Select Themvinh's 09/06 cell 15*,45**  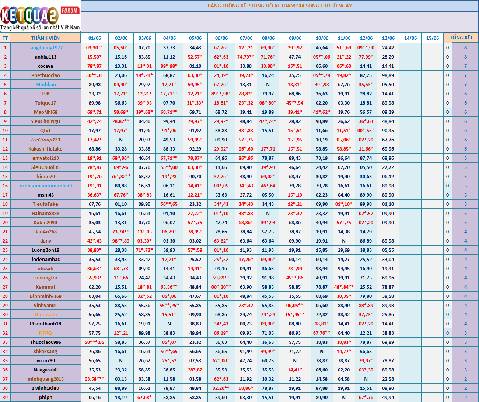click(295, 314)
